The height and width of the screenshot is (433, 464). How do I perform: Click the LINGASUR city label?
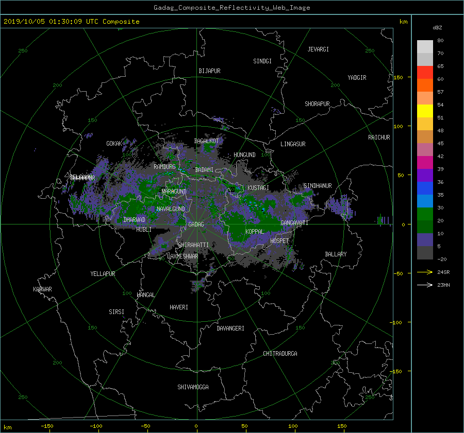[x=293, y=144]
